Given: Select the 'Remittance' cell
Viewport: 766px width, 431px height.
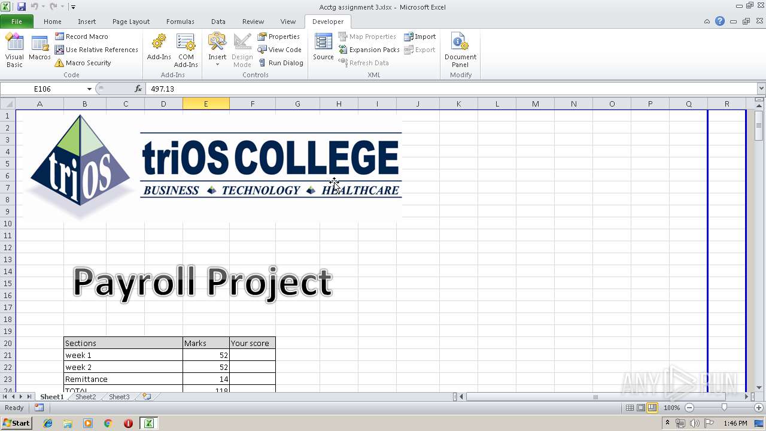Looking at the screenshot, I should coord(123,379).
